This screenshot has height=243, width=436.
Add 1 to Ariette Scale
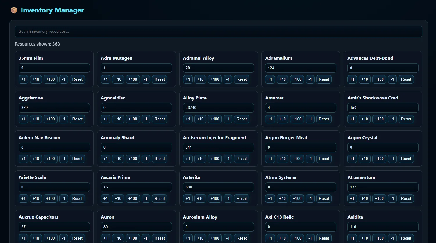(23, 198)
